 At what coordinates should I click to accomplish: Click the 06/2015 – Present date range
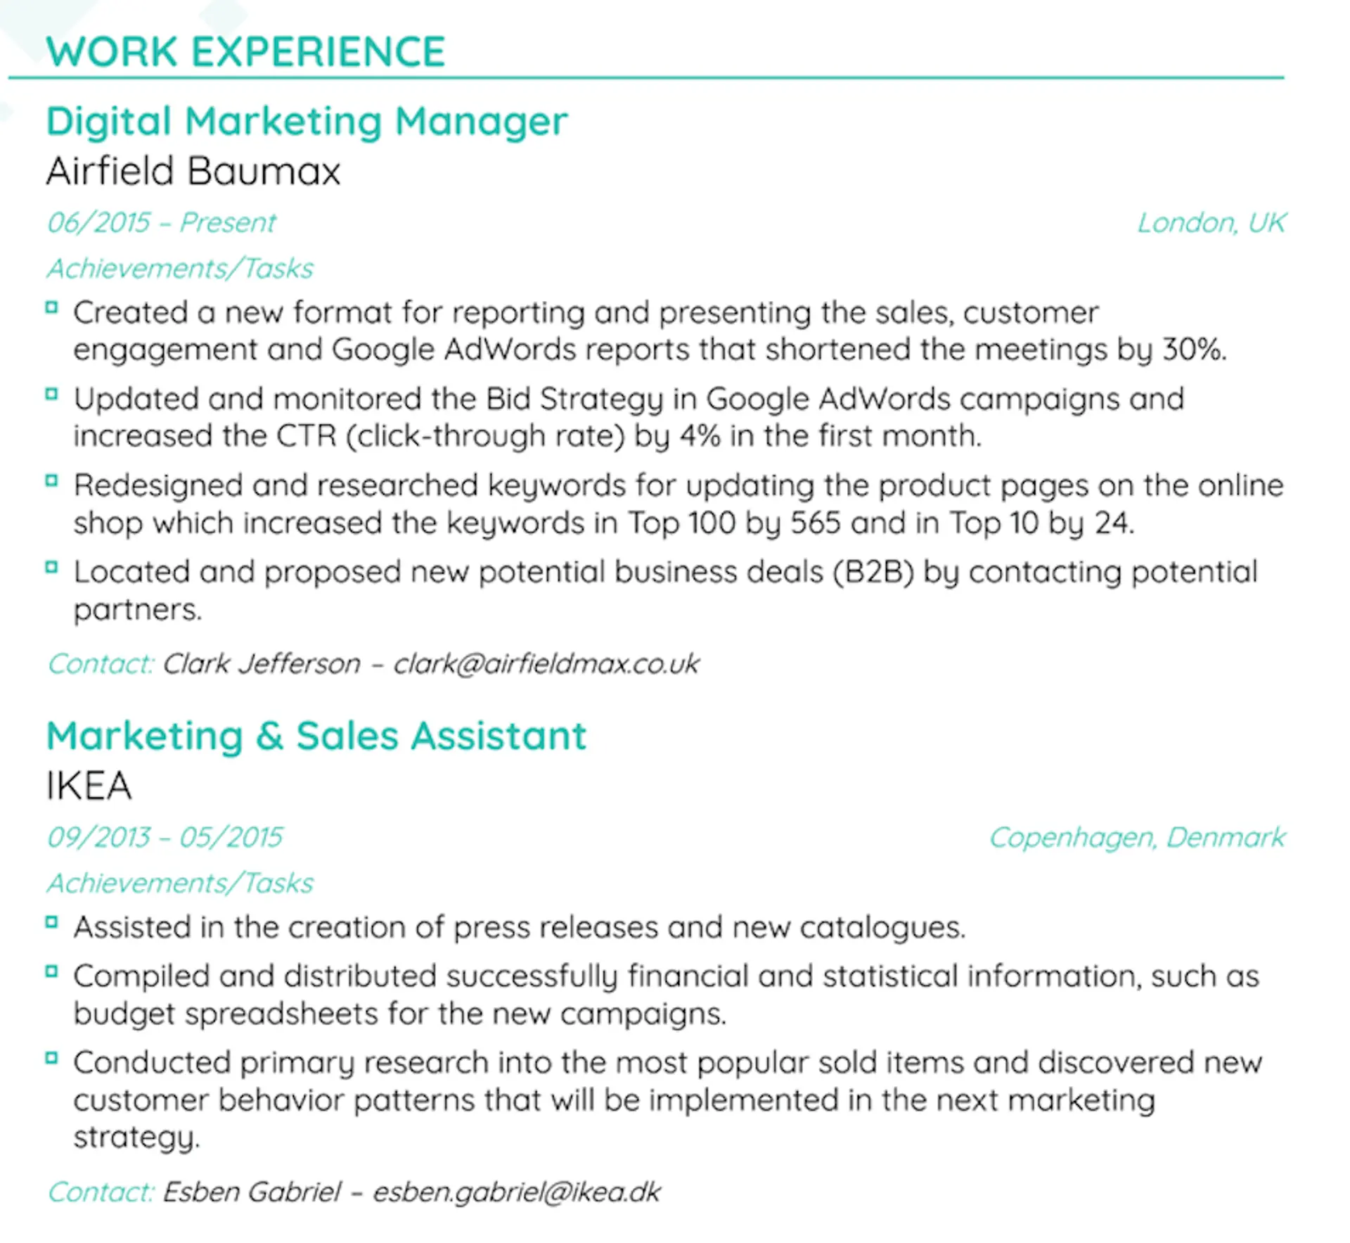[x=161, y=222]
